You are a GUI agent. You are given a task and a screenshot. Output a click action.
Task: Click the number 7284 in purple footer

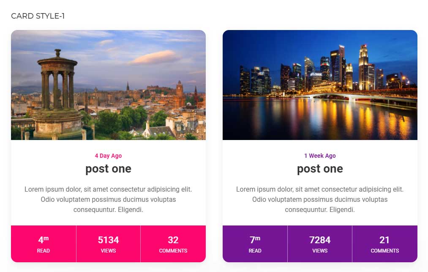click(x=320, y=240)
